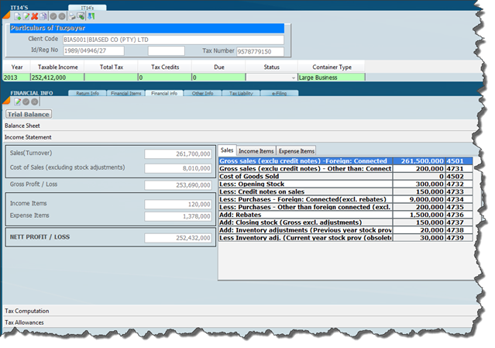Click the copy record icon in top toolbar
The width and height of the screenshot is (495, 348).
point(43,16)
